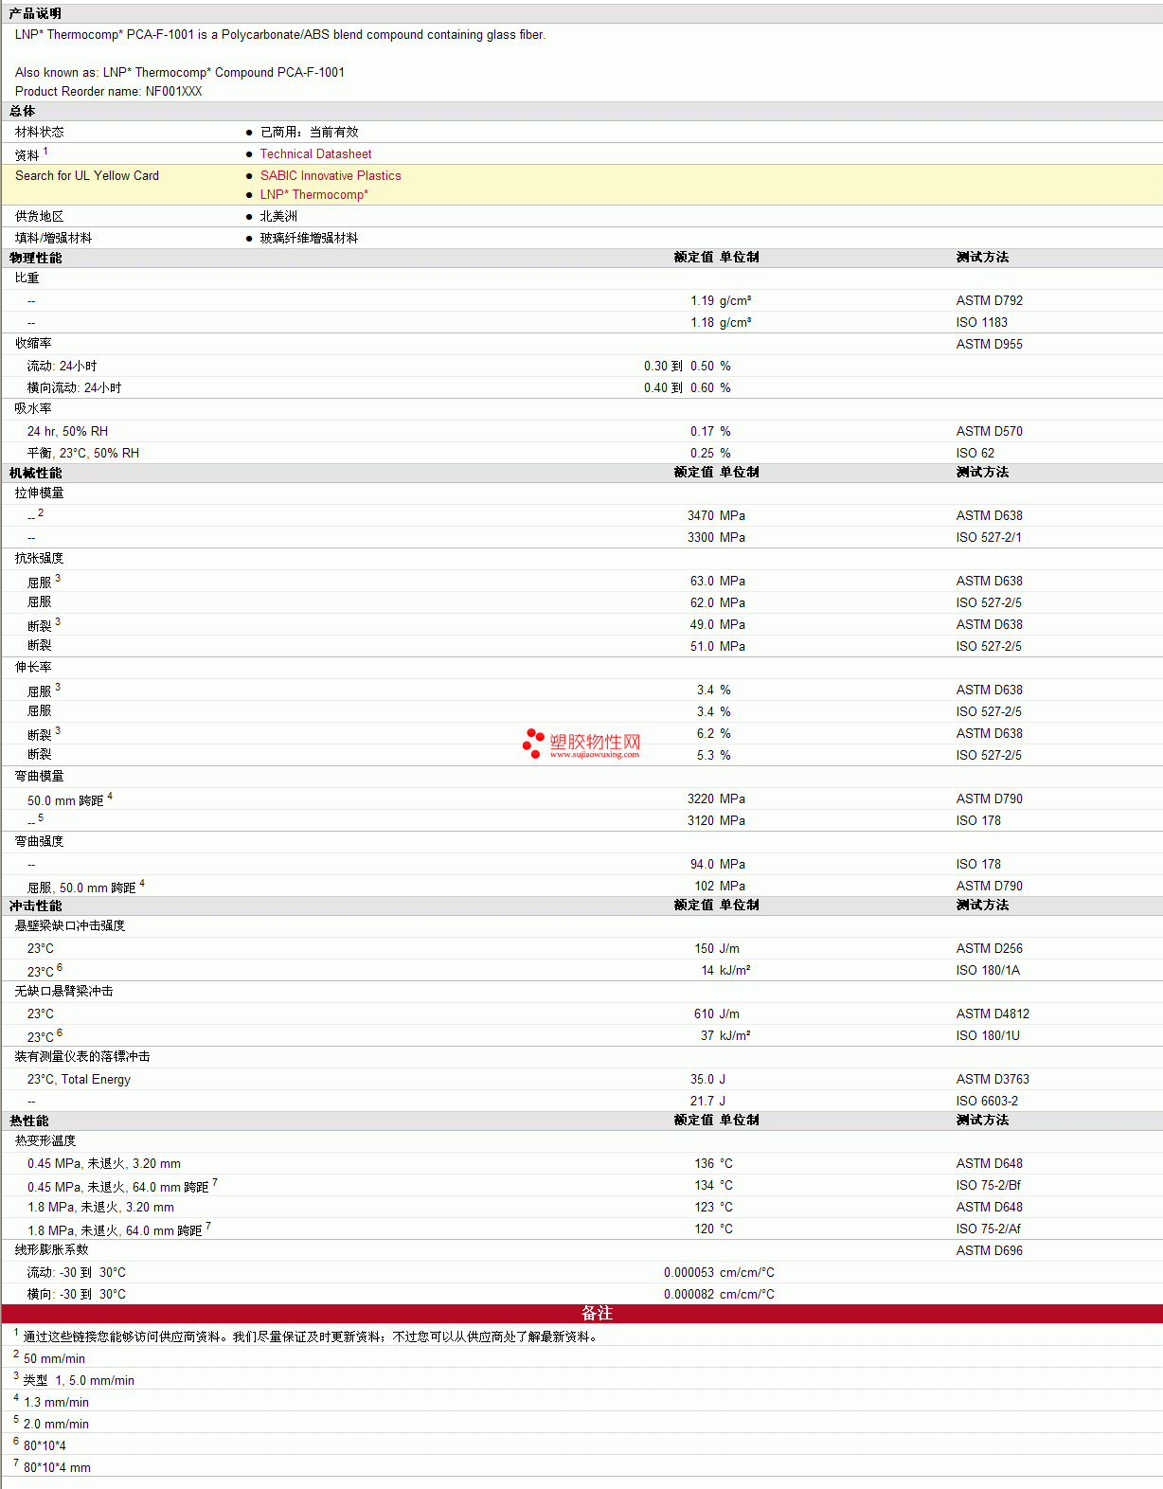Open SABIC Innovative Plastics yellow card link
Screen dimensions: 1163x1489
pos(331,175)
